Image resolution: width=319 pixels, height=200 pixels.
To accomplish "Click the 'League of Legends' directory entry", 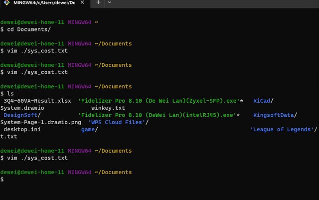I will tap(282, 129).
